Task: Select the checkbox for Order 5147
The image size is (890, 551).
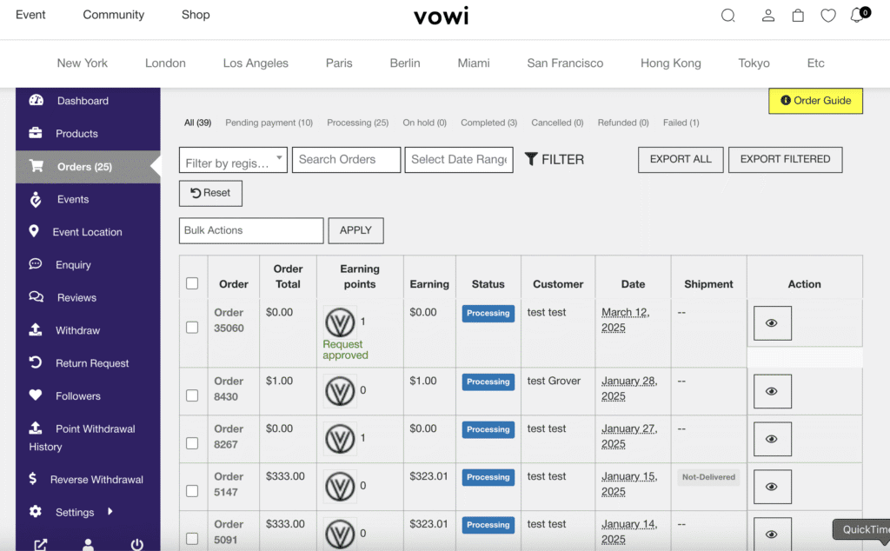Action: tap(192, 491)
